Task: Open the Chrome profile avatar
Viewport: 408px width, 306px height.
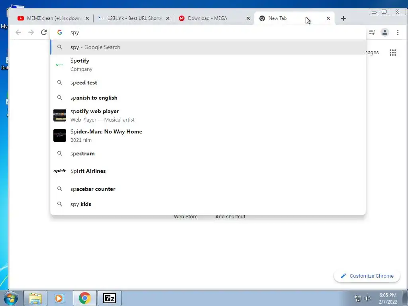Action: [x=385, y=32]
